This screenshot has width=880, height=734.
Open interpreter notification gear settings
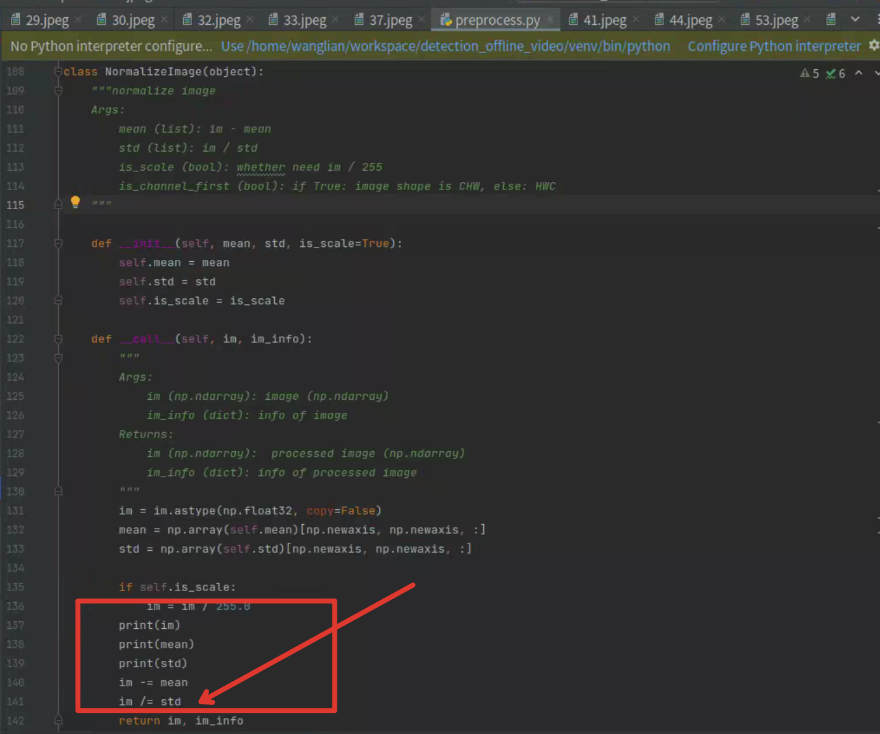[874, 45]
